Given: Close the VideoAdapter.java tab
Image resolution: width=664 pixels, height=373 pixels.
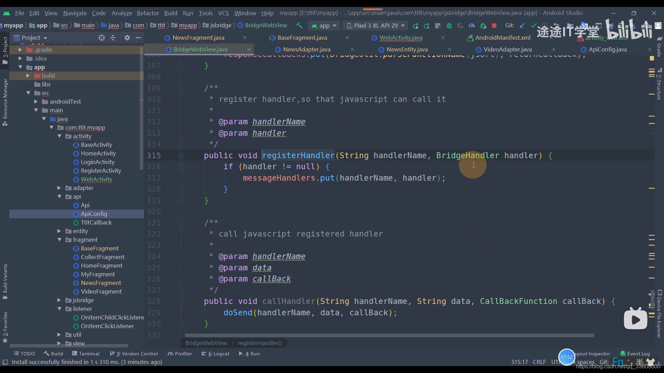Looking at the screenshot, I should pyautogui.click(x=554, y=49).
